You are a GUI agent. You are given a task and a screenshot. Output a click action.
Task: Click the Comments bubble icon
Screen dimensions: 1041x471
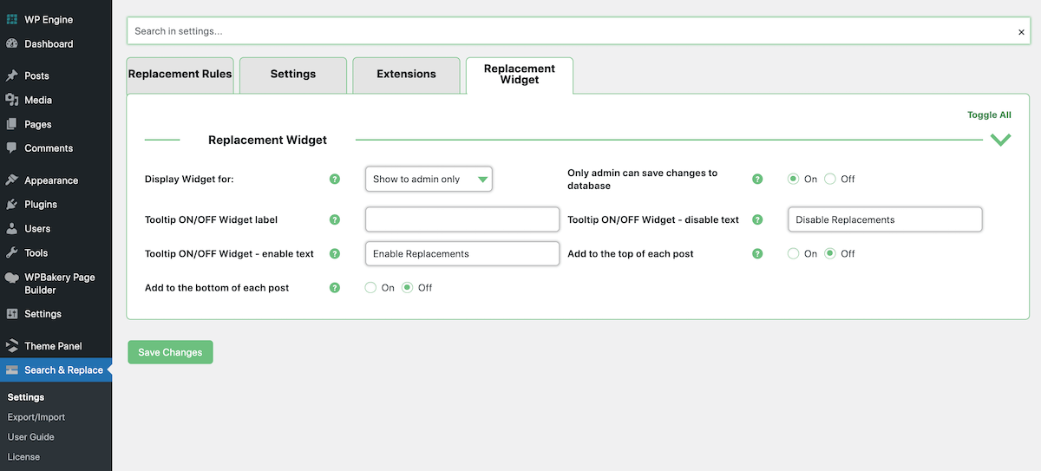tap(12, 148)
